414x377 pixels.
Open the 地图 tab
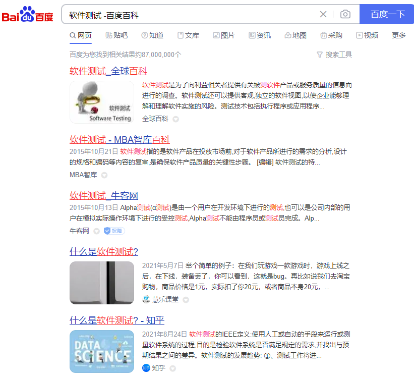(295, 35)
